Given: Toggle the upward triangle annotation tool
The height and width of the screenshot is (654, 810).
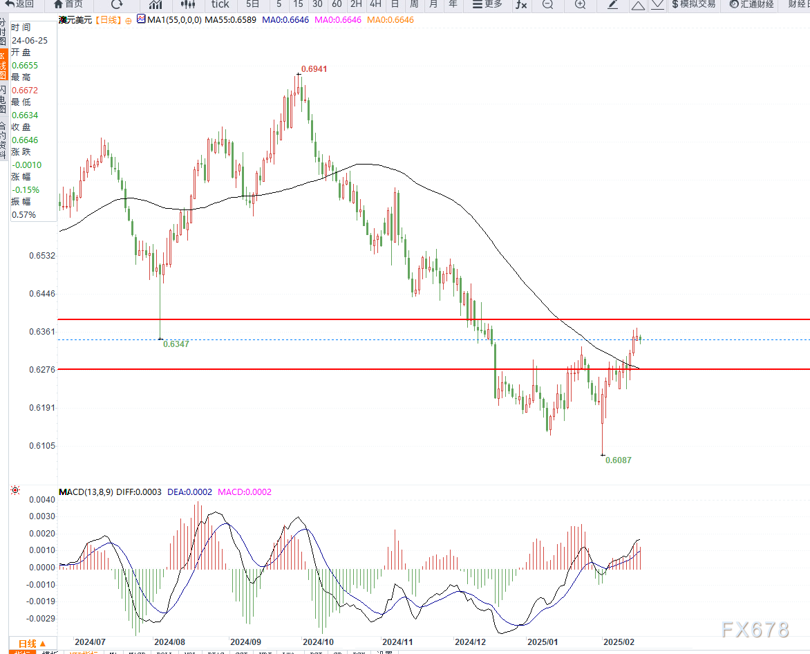Looking at the screenshot, I should (x=638, y=6).
